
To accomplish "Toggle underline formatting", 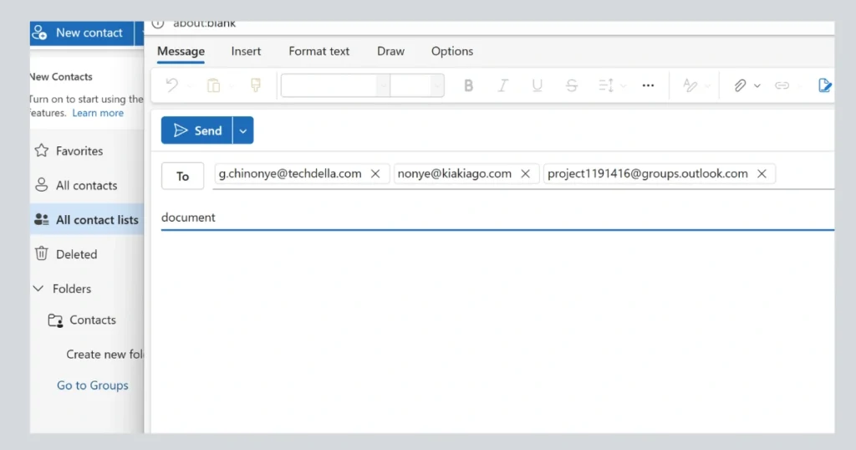I will click(x=537, y=85).
